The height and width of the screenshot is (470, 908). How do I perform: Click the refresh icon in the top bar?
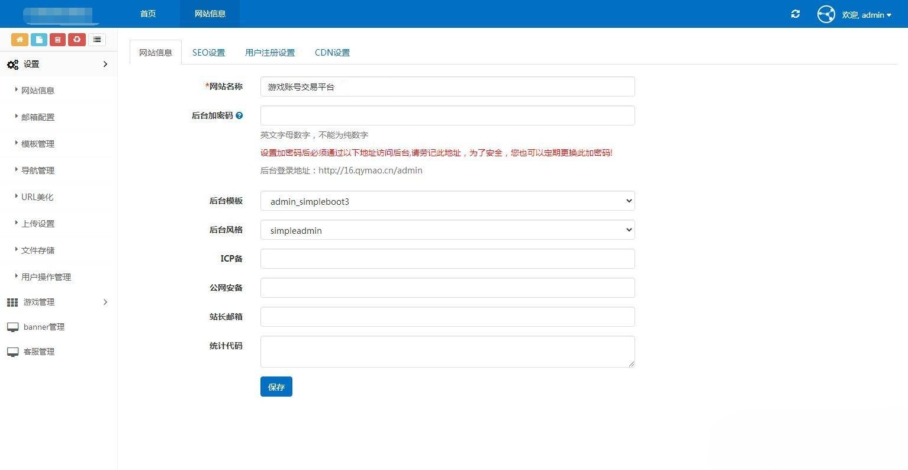[795, 14]
